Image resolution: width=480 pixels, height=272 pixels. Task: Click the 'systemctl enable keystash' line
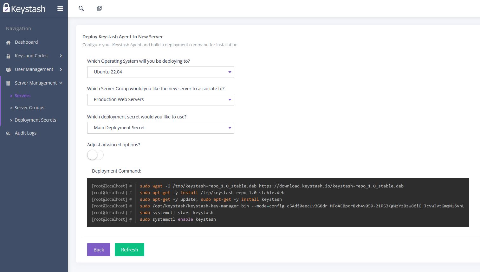pos(178,219)
